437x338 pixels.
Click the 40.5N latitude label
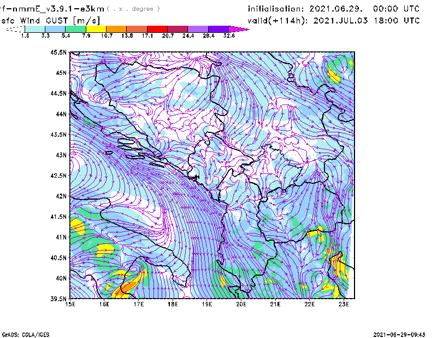pyautogui.click(x=58, y=258)
